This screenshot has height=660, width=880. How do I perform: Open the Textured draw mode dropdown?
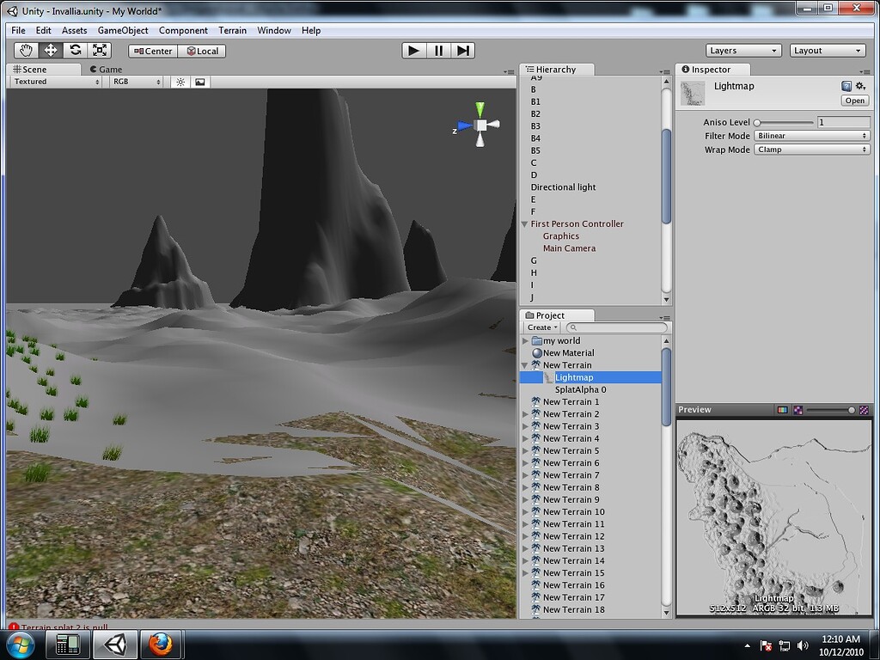point(52,82)
